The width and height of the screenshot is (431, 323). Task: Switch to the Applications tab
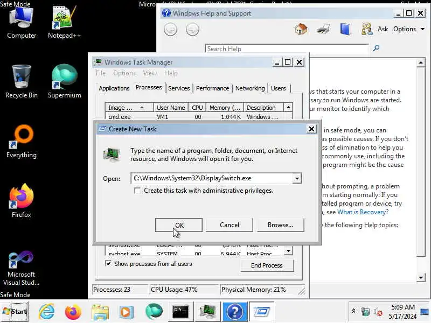pos(114,88)
